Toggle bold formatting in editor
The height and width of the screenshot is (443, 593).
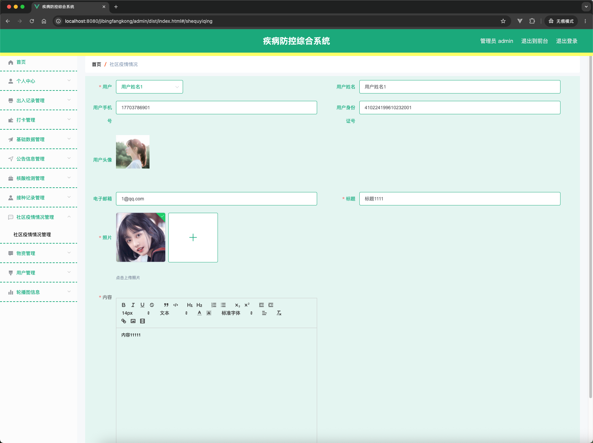(124, 305)
